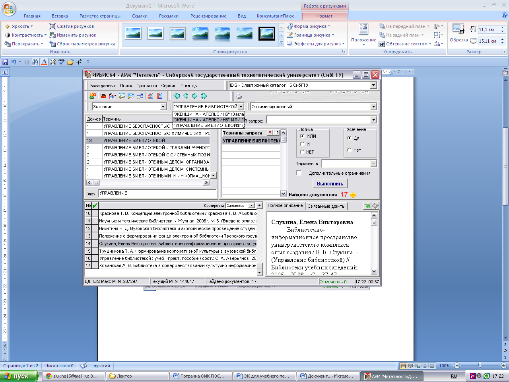Undo the last action in Word
Screen dimensions: 509x382
(14, 62)
